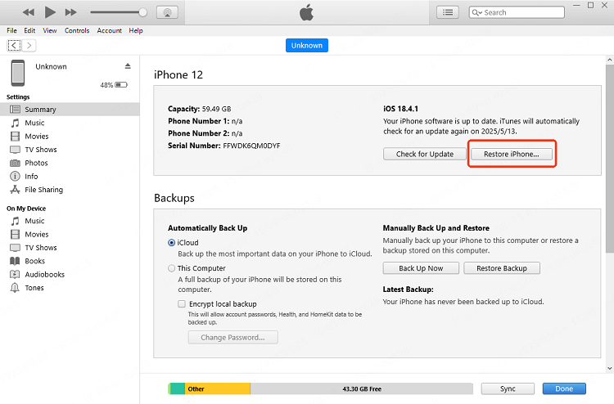Select Audiobooks under On My Device

[43, 275]
